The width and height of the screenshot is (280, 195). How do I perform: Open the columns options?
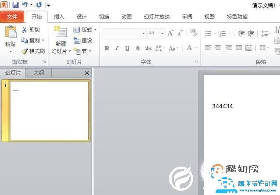(264, 48)
